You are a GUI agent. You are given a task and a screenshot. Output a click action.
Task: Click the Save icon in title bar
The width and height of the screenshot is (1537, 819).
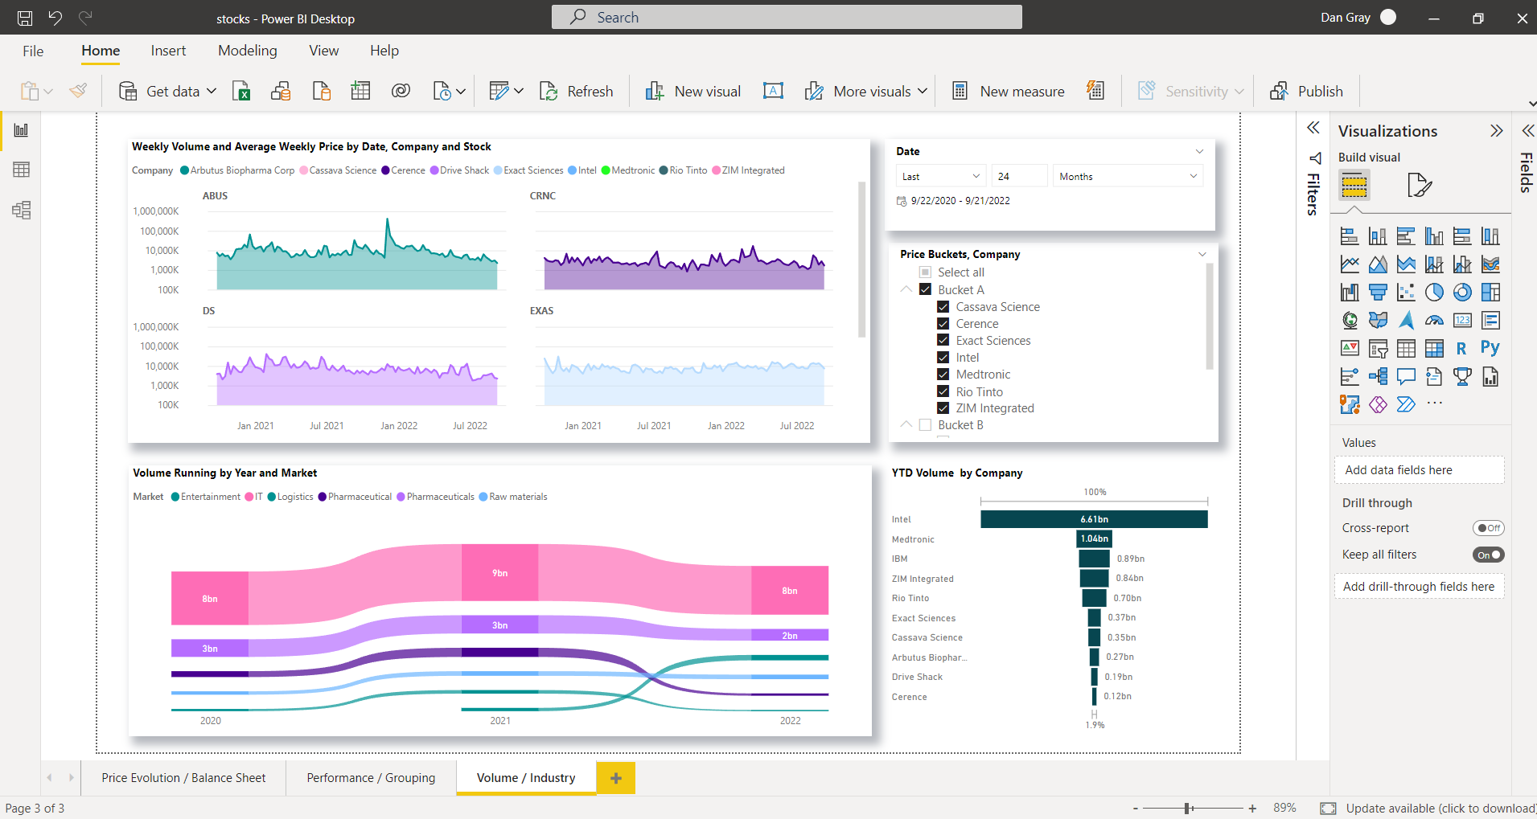(25, 18)
